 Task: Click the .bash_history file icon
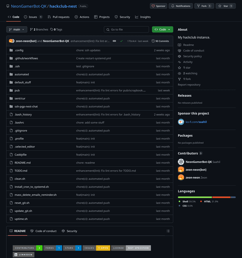coord(11,115)
